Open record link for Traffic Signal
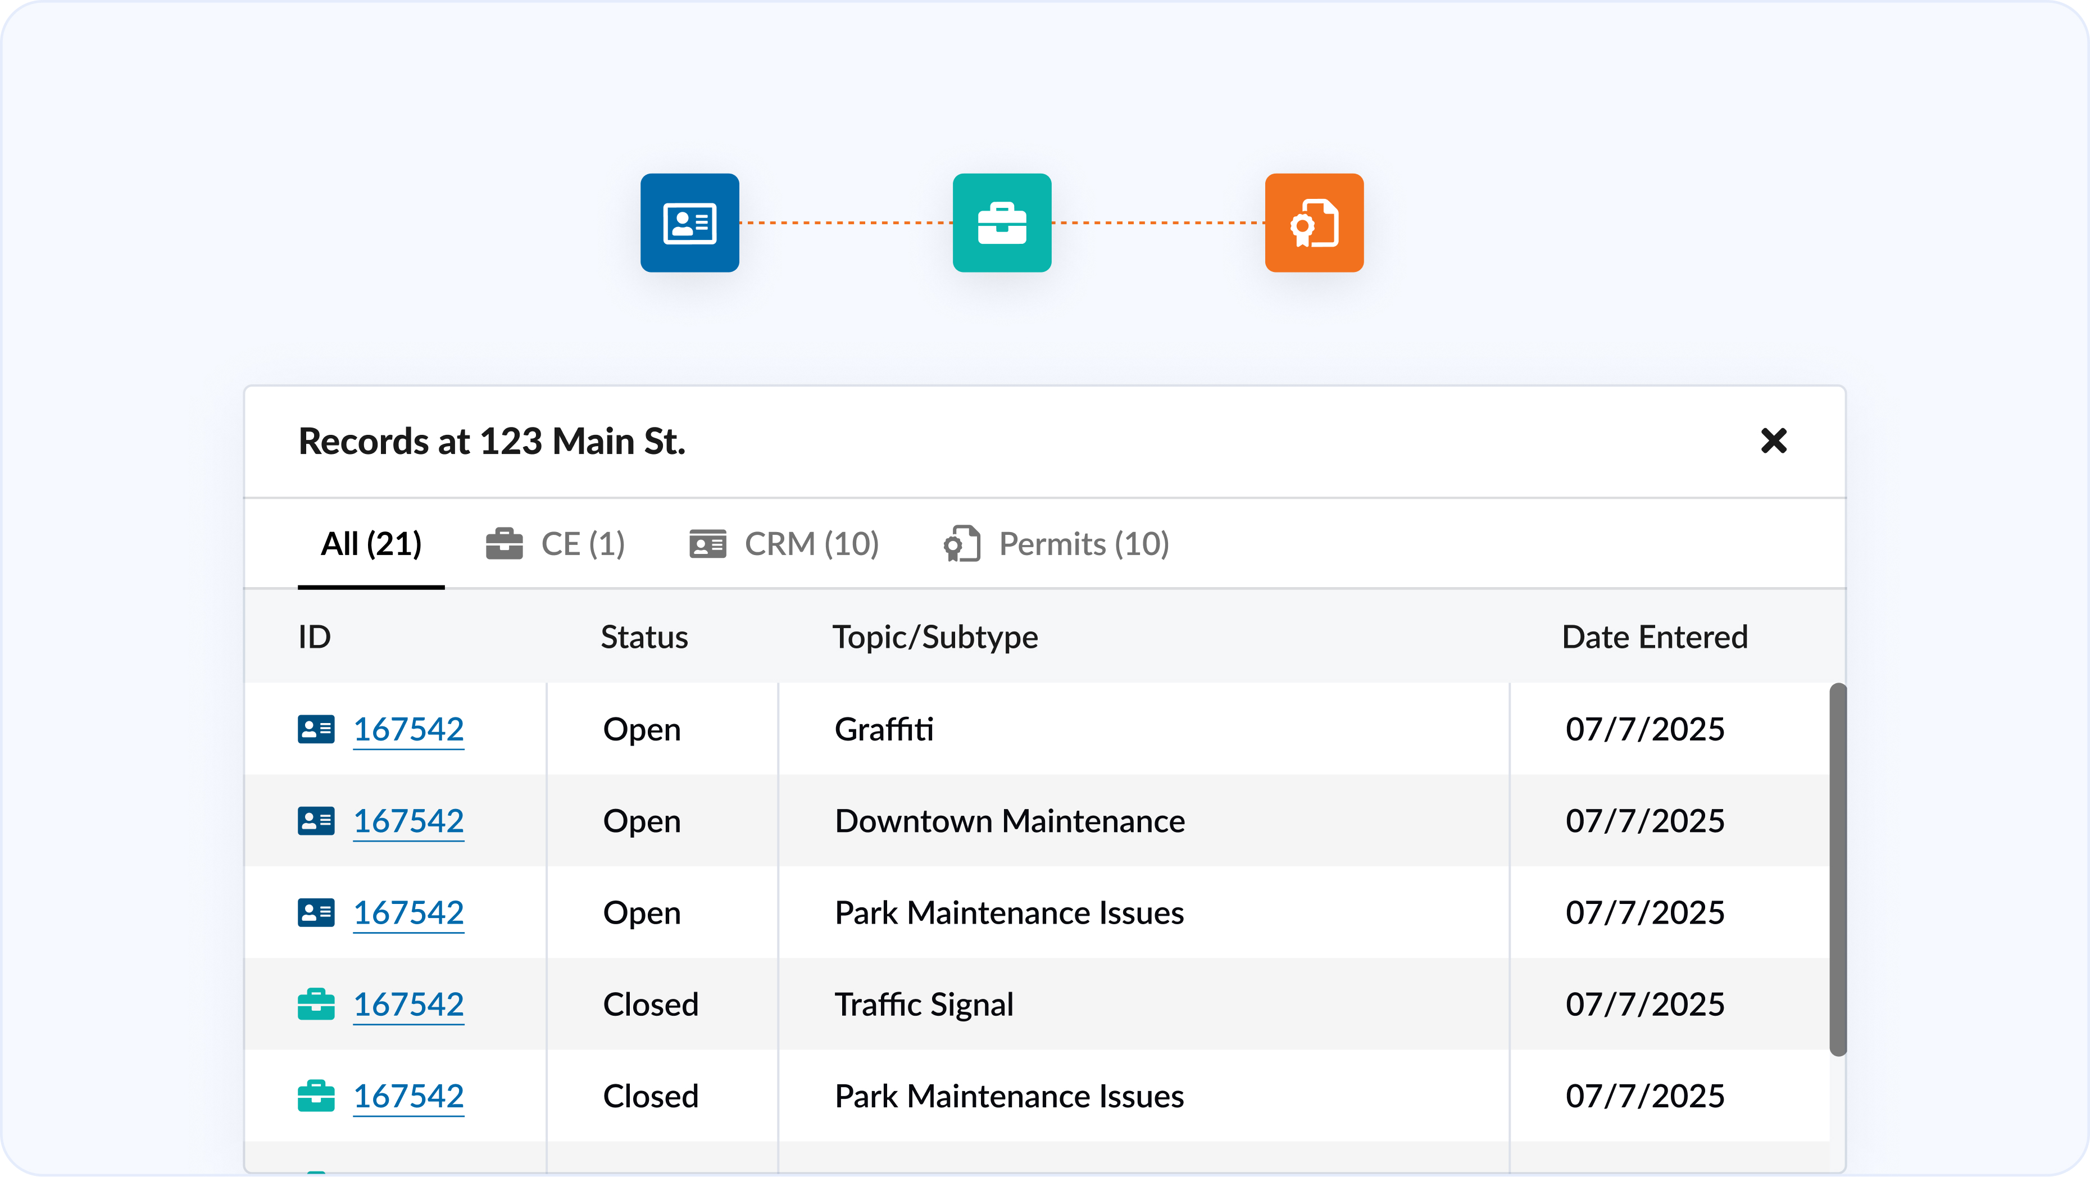The height and width of the screenshot is (1177, 2090). (x=408, y=1003)
